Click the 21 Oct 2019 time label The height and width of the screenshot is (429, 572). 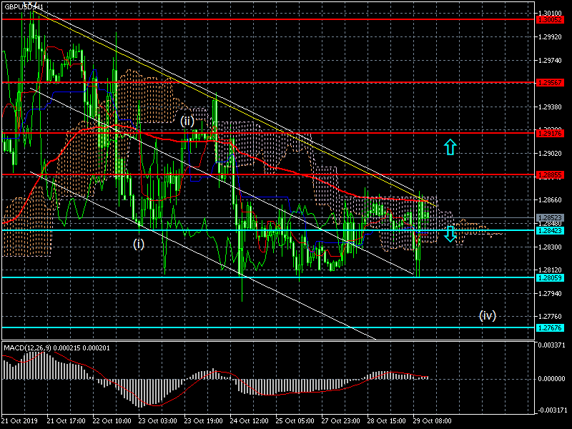pos(19,421)
